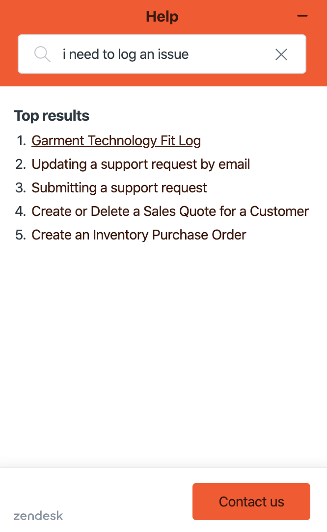The height and width of the screenshot is (532, 327).
Task: Open "Create or Delete a Sales Quote" article
Action: tap(170, 211)
